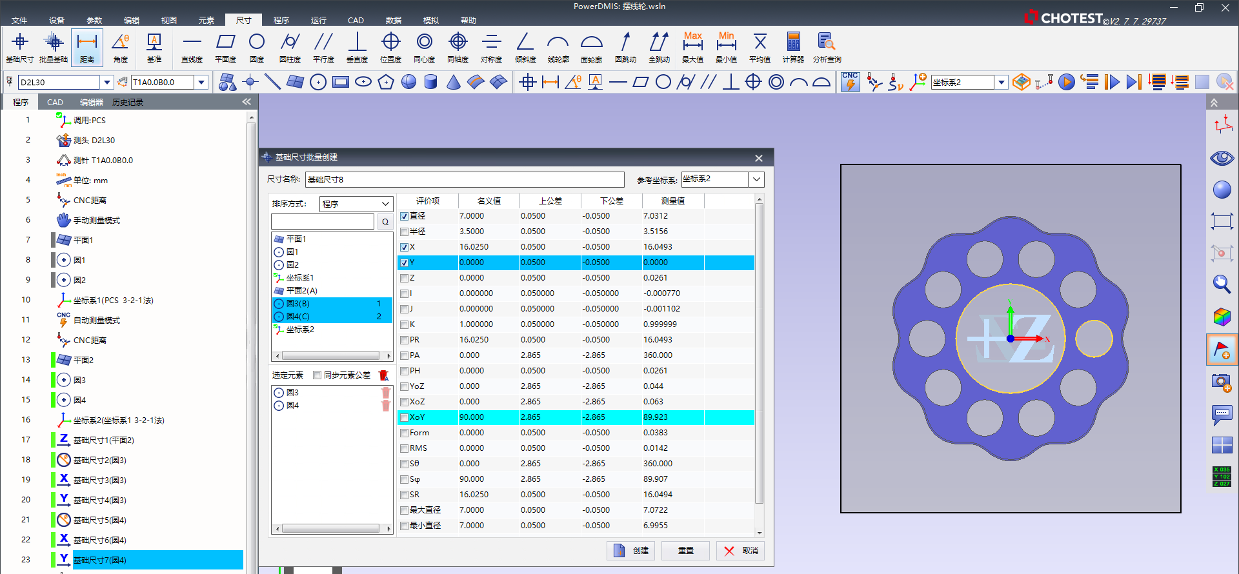The height and width of the screenshot is (574, 1239).
Task: Click the element list horizontal scrollbar
Action: (x=330, y=356)
